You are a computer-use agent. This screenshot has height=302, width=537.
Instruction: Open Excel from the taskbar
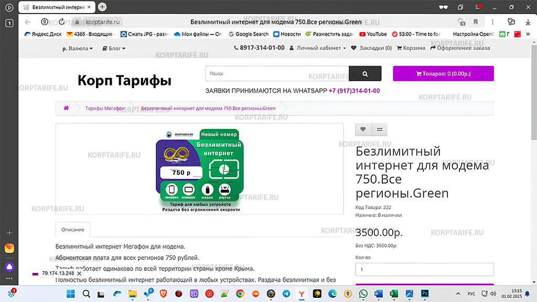394,294
